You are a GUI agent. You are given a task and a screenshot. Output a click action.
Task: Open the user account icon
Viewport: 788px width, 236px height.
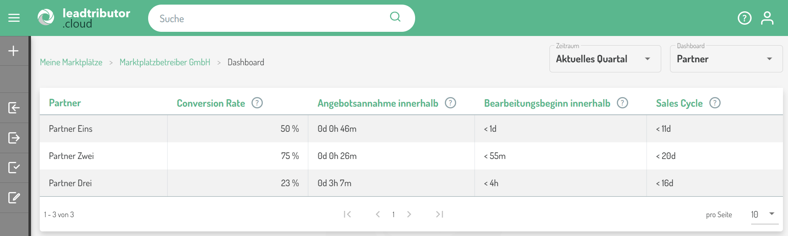[767, 18]
